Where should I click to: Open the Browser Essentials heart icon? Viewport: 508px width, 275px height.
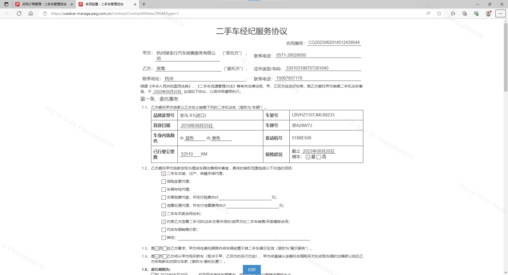[x=476, y=13]
